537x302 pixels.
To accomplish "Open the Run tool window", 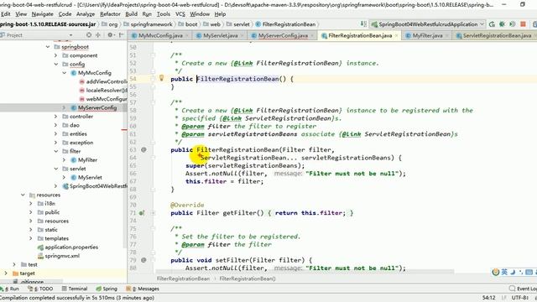I will pos(9,289).
